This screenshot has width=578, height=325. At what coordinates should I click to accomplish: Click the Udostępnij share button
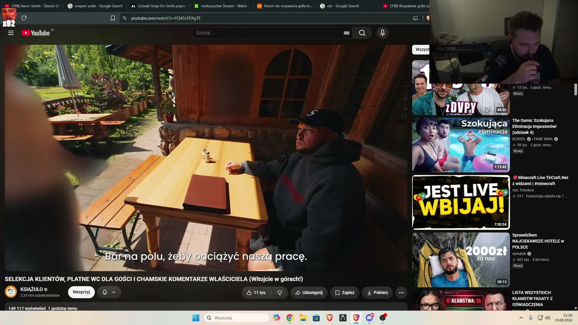pyautogui.click(x=309, y=292)
